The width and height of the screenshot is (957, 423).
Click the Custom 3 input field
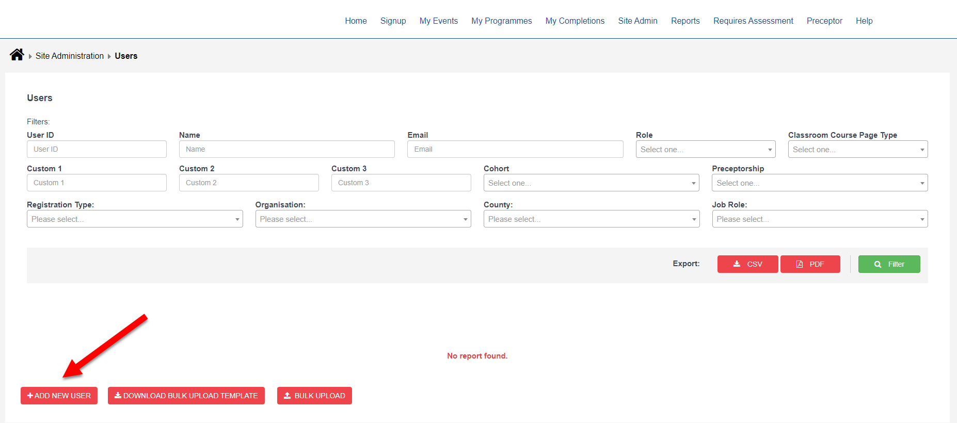pyautogui.click(x=401, y=183)
